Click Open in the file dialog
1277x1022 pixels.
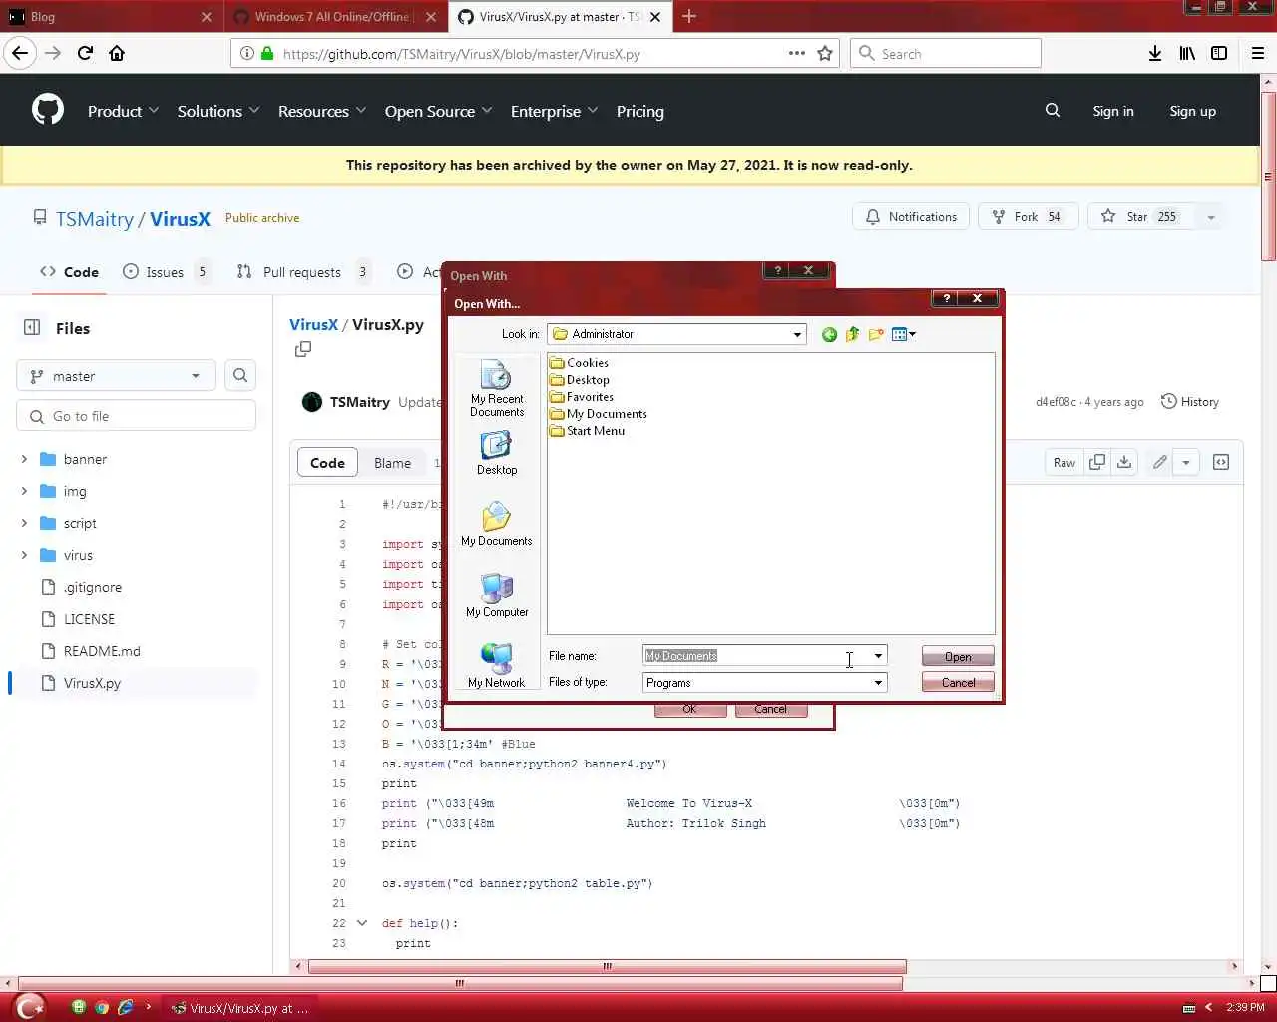(958, 656)
